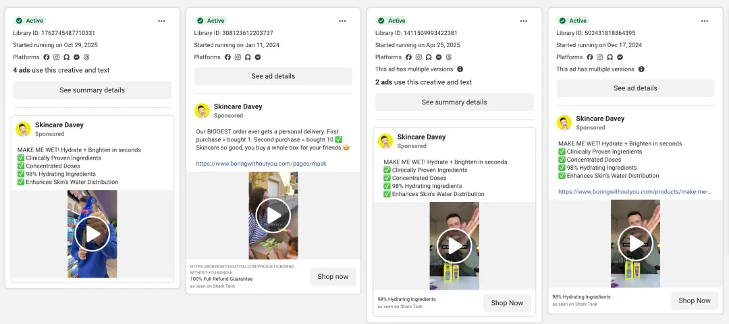Open three-dot menu for Library ID 308123612203737
The width and height of the screenshot is (729, 324).
(x=343, y=21)
